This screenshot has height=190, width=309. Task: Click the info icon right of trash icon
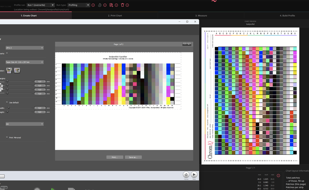(127, 5)
